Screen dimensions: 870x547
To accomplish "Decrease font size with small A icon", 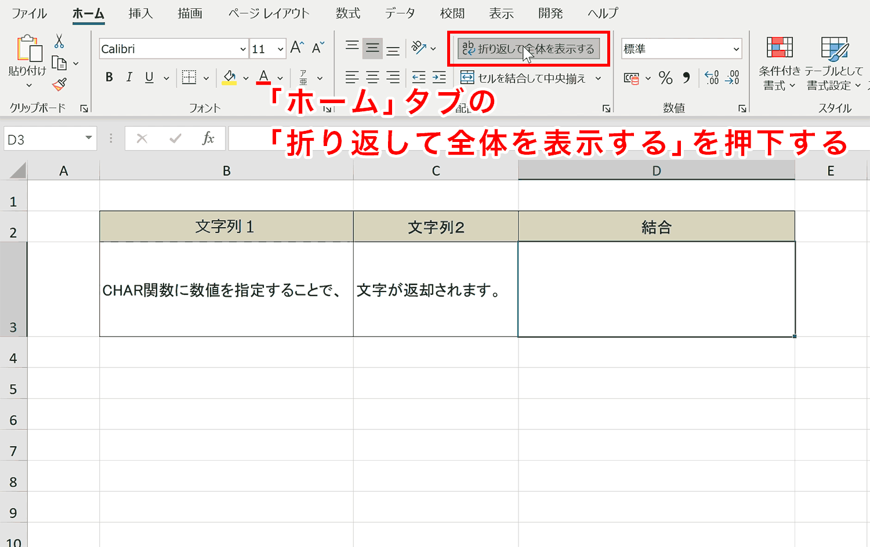I will [318, 48].
